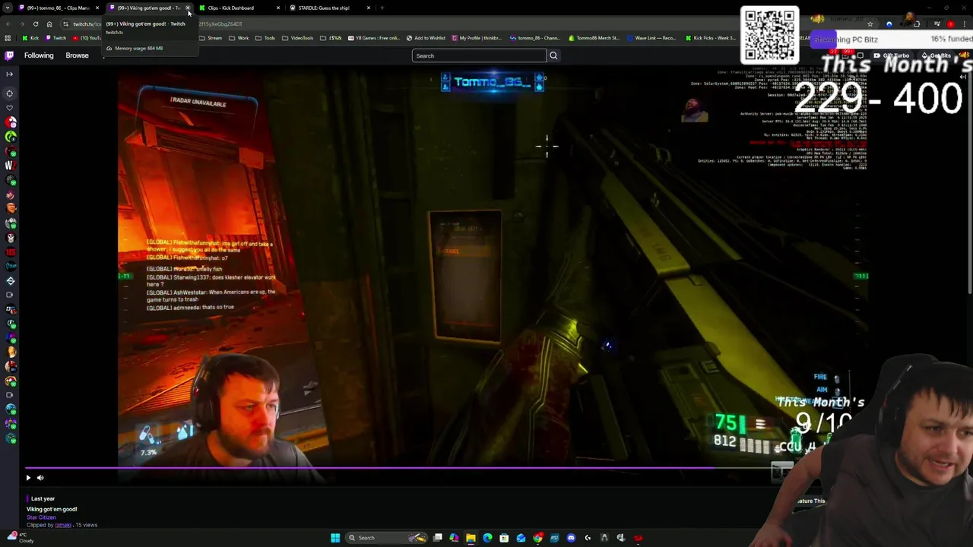Open the Kick bookmark
Viewport: 973px width, 547px height.
[30, 38]
